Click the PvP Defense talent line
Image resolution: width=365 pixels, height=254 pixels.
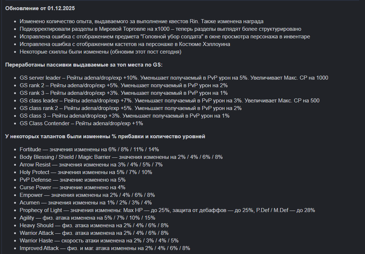pyautogui.click(x=72, y=180)
